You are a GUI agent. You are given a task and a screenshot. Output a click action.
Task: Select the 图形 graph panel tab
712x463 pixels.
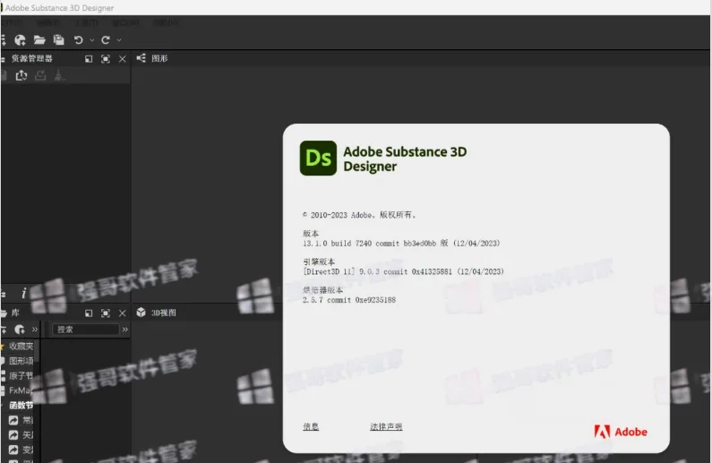[x=159, y=58]
